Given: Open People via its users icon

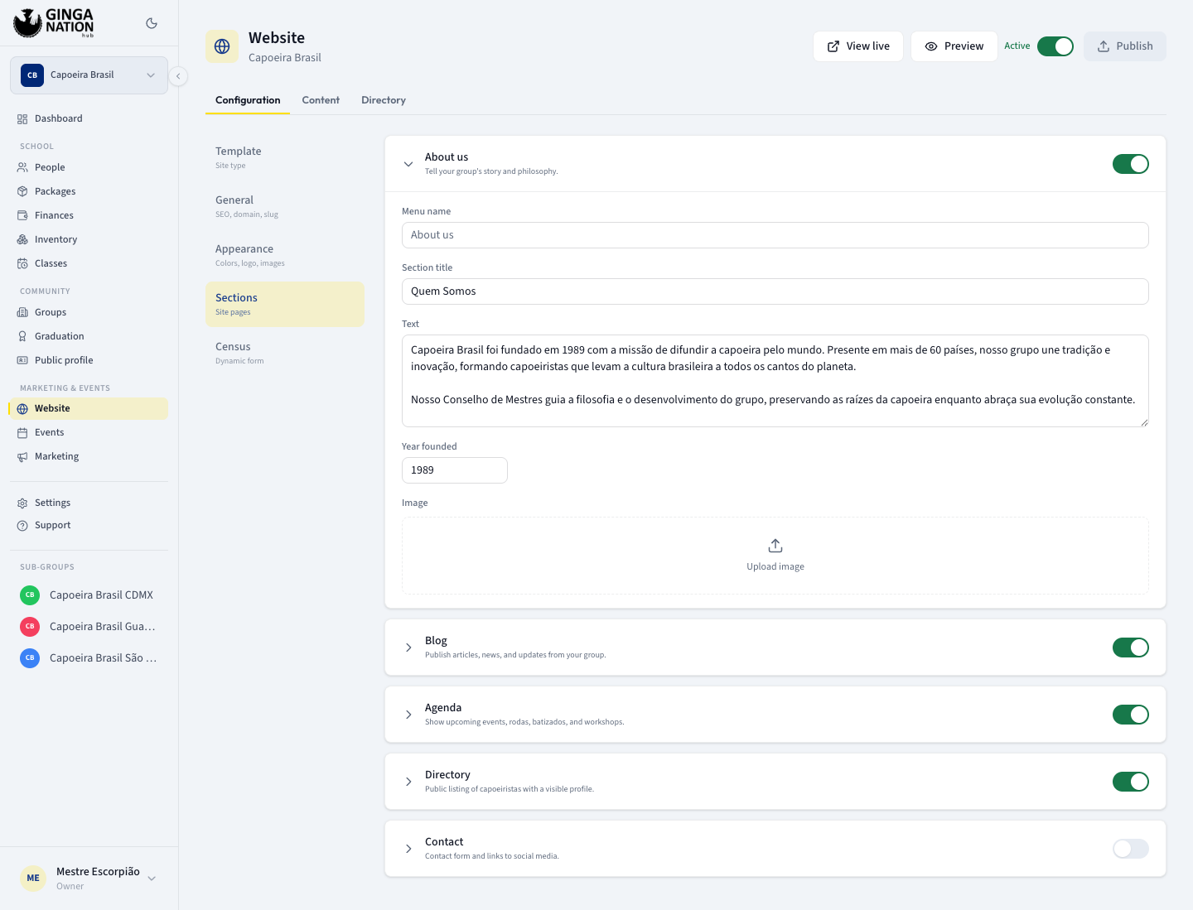Looking at the screenshot, I should (x=22, y=168).
